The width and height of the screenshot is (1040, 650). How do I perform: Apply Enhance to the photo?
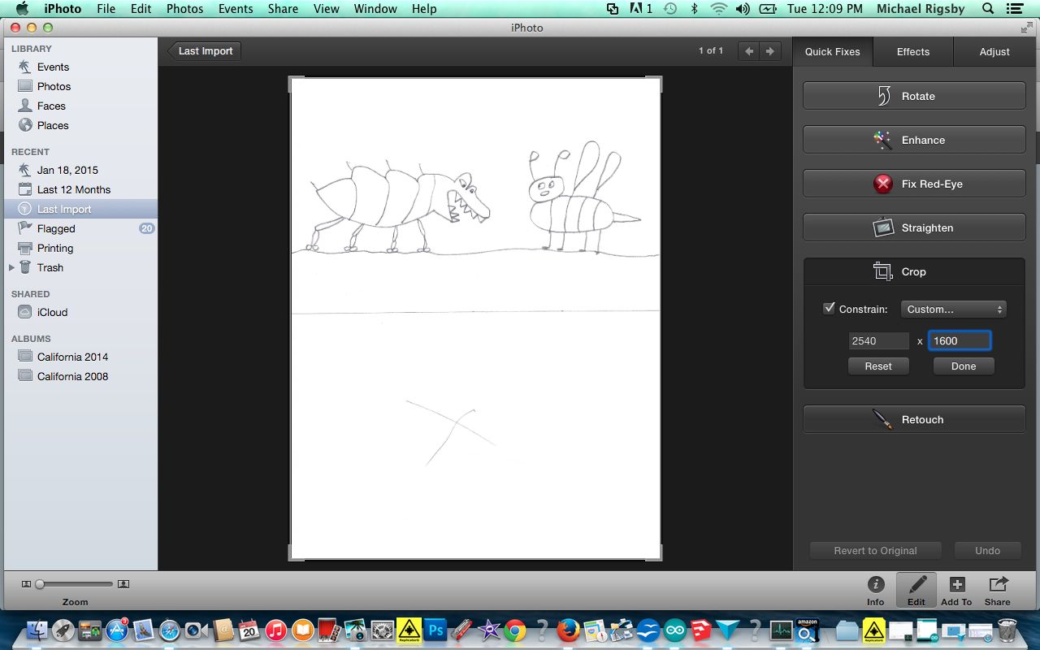[x=914, y=140]
